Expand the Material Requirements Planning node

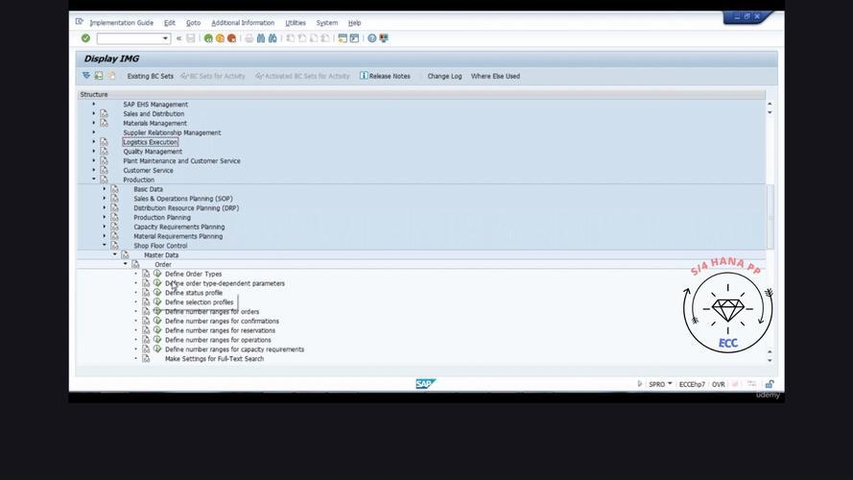105,235
